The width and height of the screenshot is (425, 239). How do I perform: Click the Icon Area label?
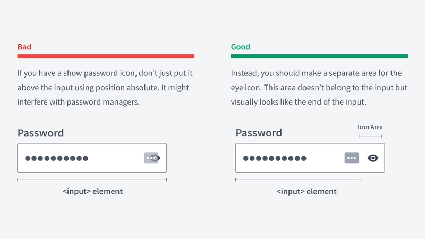370,127
